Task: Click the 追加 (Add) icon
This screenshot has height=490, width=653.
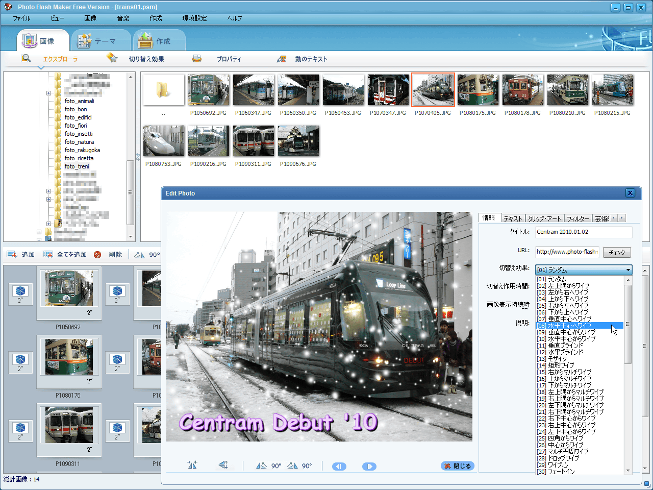Action: (x=11, y=254)
